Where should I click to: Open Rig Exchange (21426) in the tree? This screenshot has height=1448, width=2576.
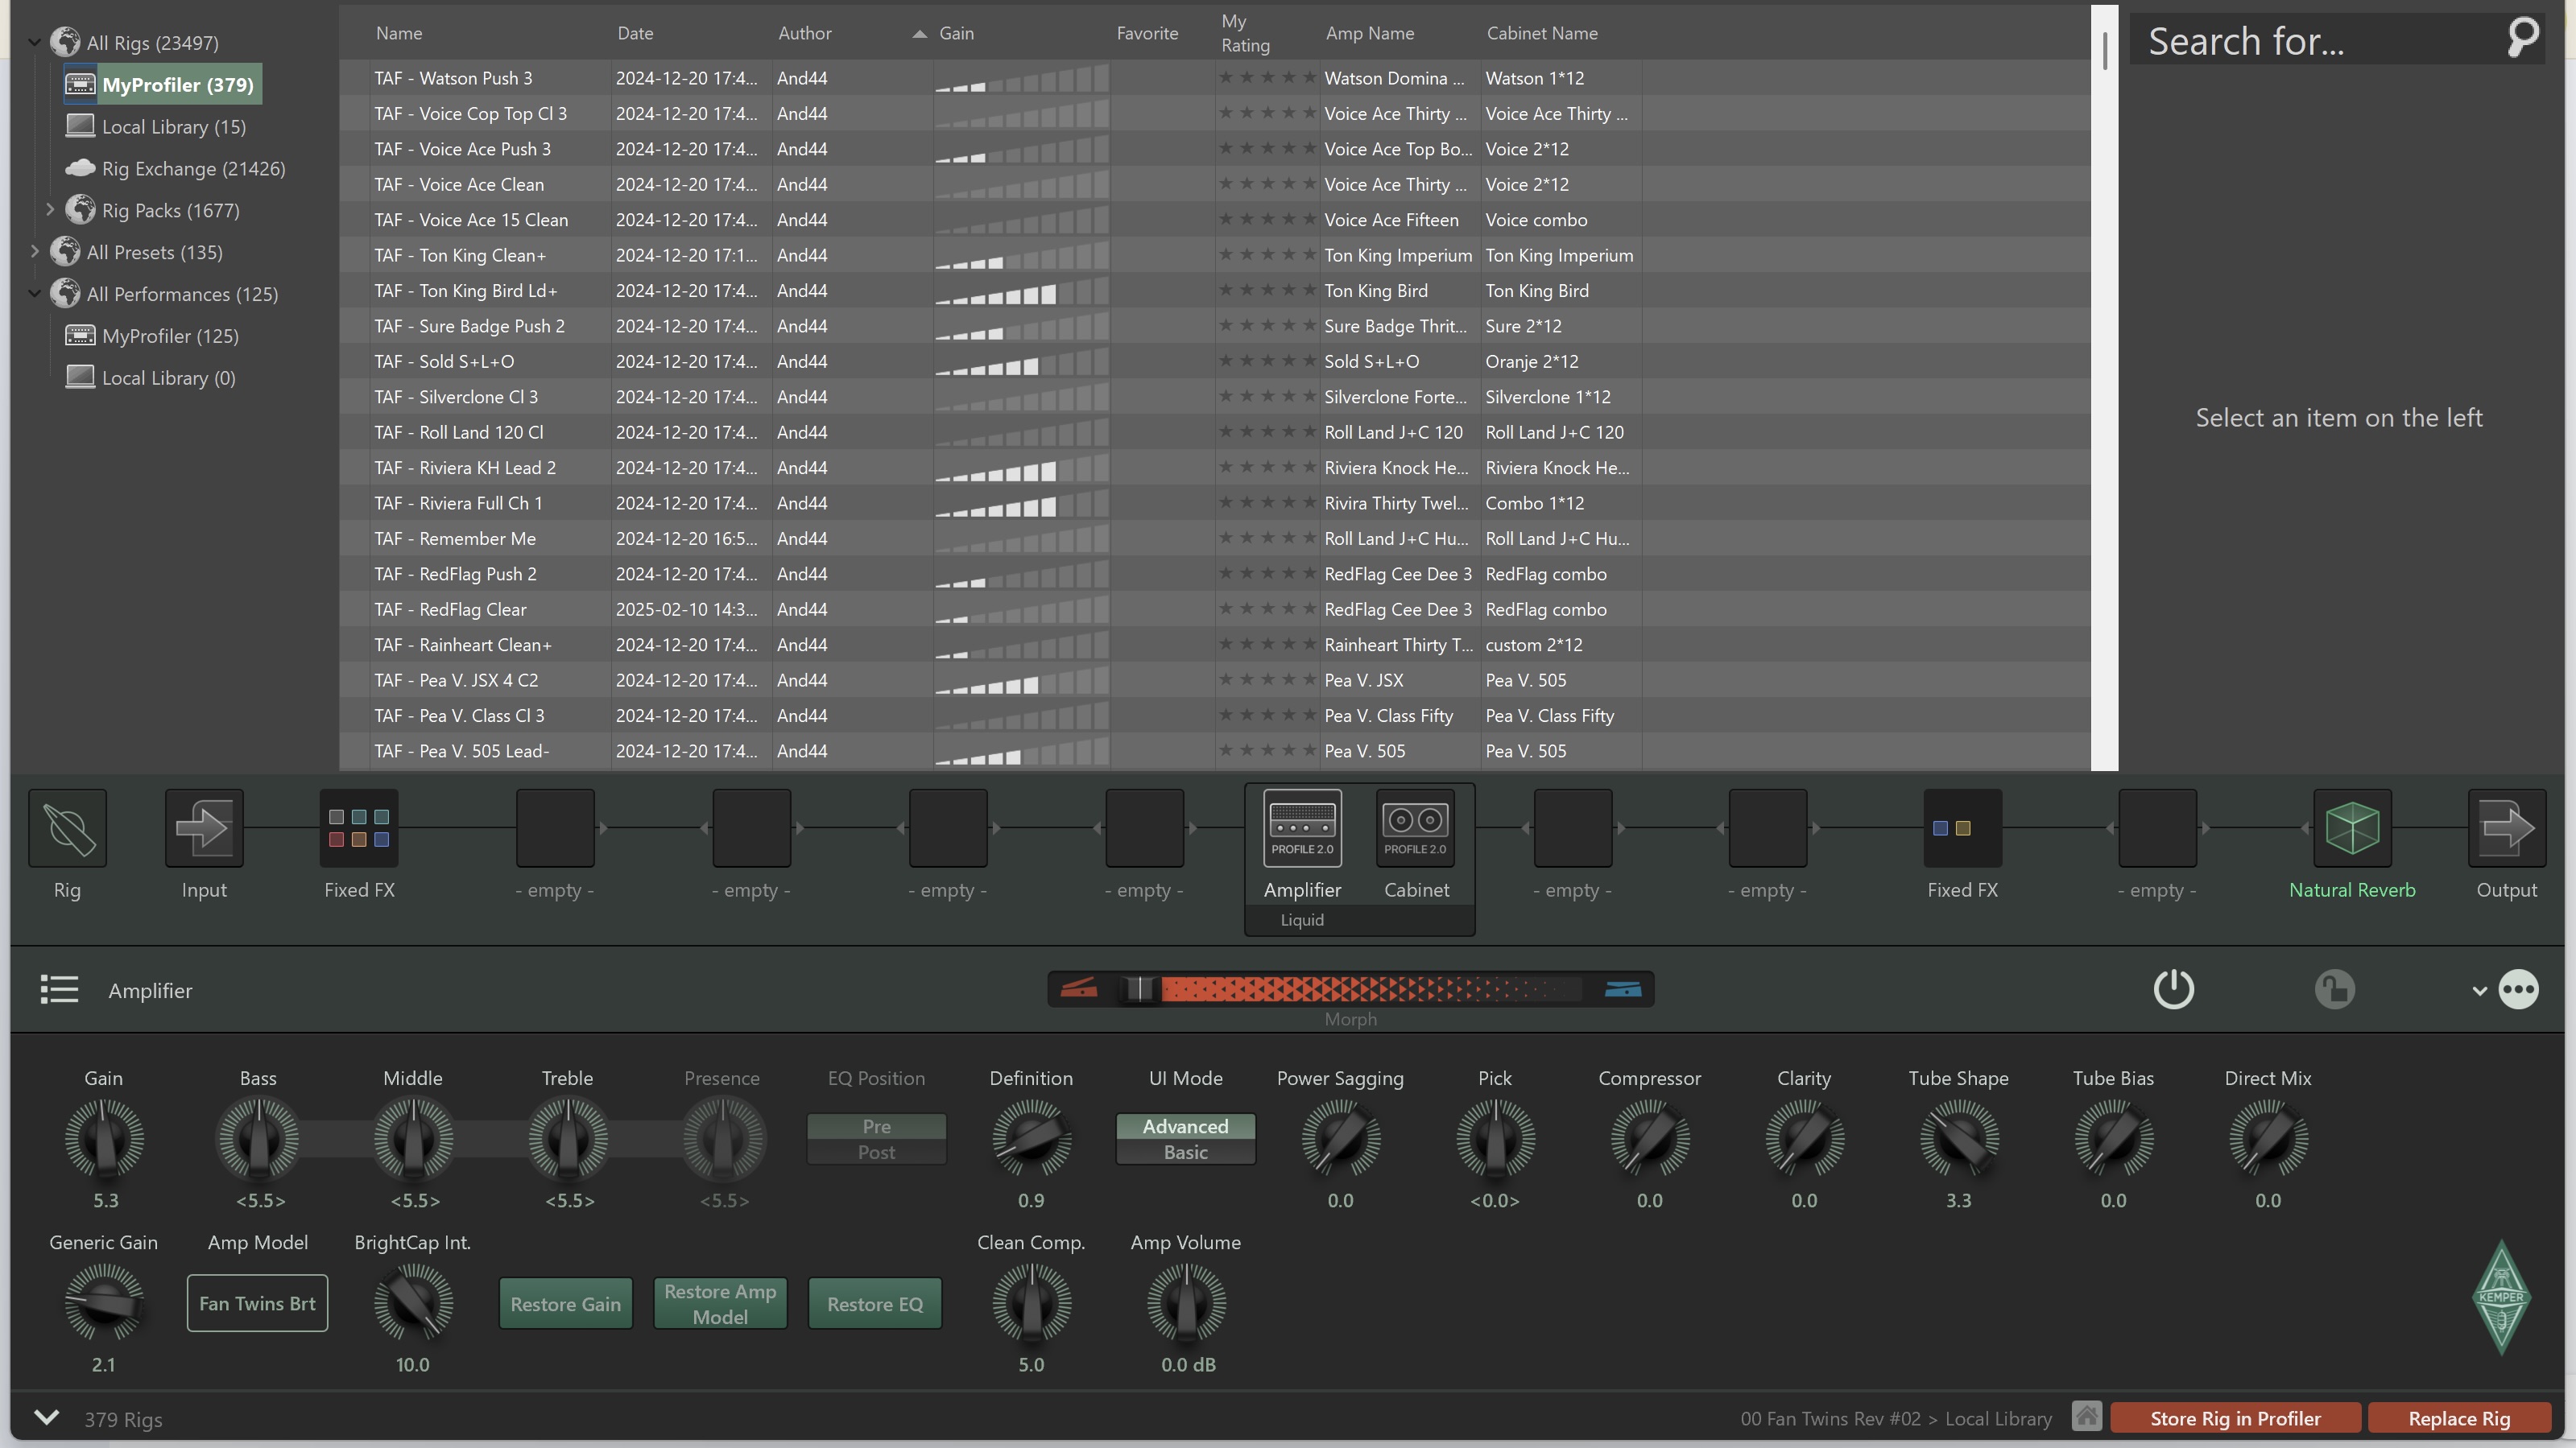pyautogui.click(x=176, y=168)
